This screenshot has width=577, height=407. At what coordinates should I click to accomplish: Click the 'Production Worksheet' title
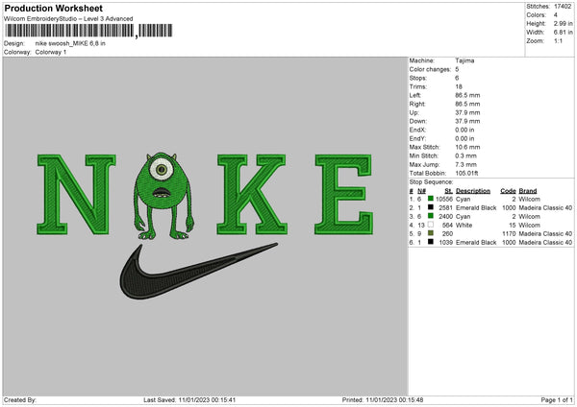(53, 8)
